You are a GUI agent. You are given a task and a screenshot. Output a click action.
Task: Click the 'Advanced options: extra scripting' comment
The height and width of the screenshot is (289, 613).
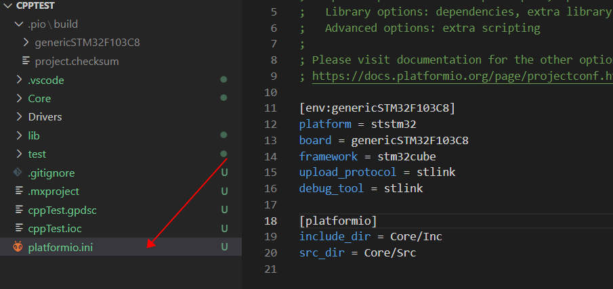click(x=433, y=28)
